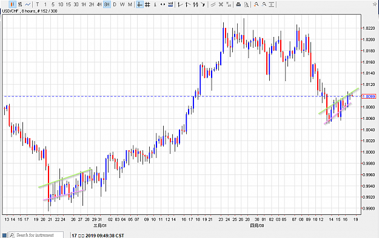Click the print preview icon

246,4
